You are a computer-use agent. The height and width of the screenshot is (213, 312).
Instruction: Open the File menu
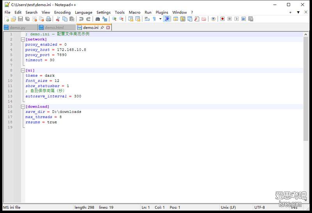point(7,12)
